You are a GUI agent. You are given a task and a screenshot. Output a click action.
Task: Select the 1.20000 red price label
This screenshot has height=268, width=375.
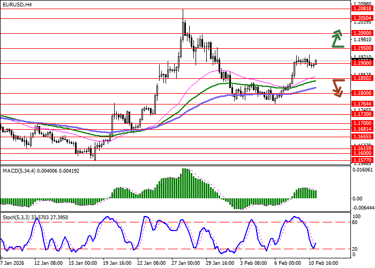coord(363,33)
